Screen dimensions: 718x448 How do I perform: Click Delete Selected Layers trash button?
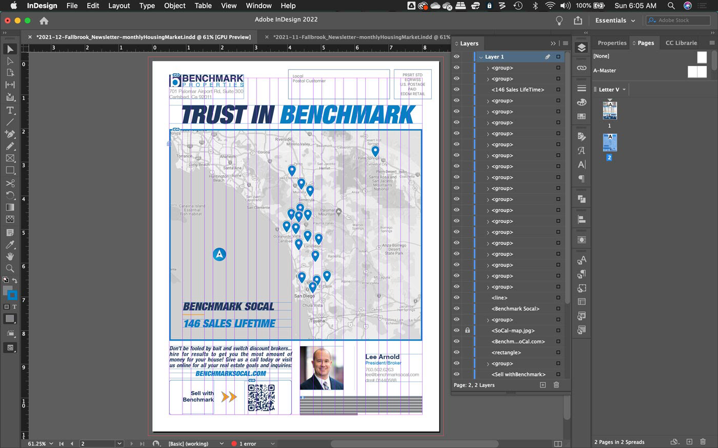[x=556, y=385]
